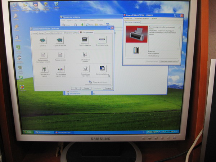216x162 pixels.
Task: Click the Up folder arrow in Printers window
Action: pos(82,24)
